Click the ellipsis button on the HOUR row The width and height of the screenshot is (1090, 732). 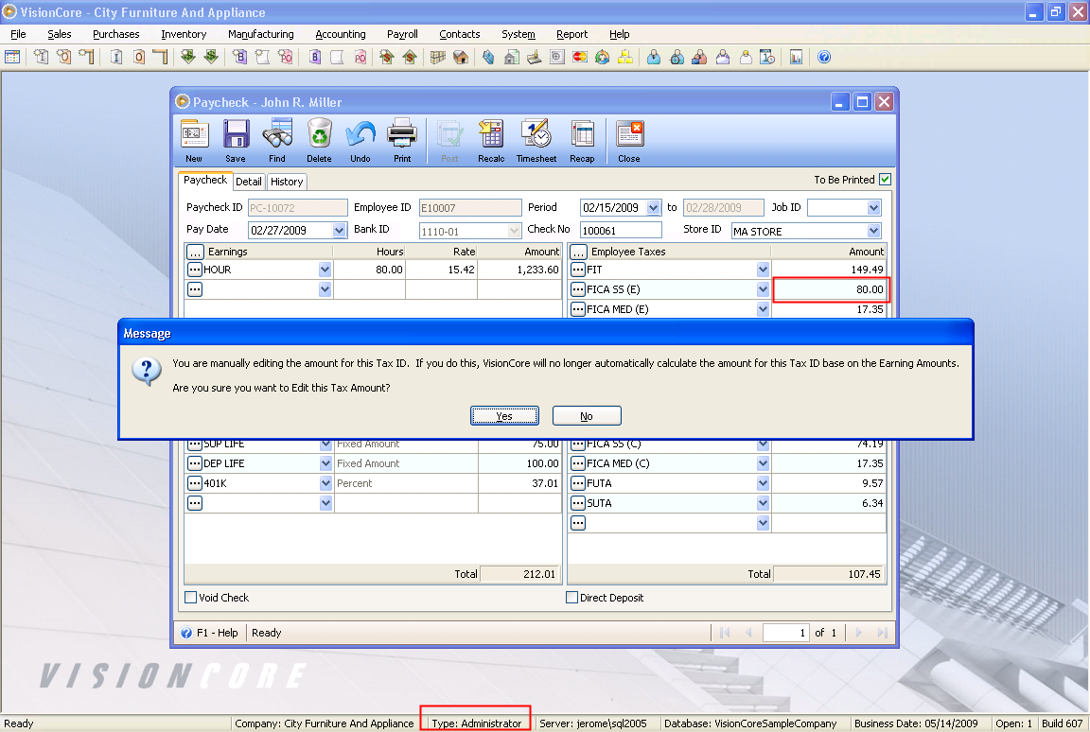click(x=195, y=270)
